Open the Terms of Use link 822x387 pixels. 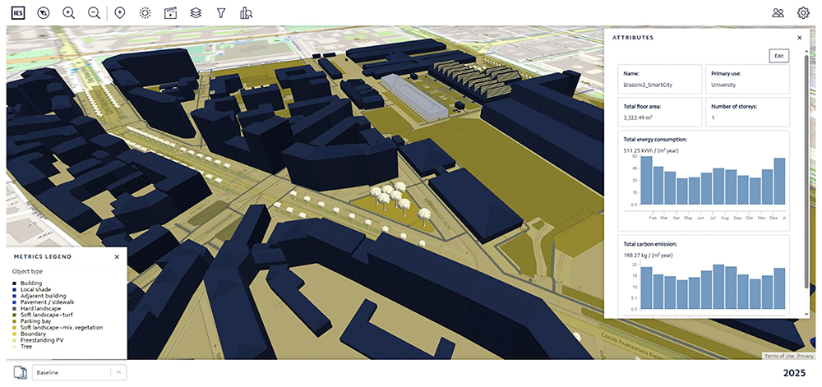point(779,356)
